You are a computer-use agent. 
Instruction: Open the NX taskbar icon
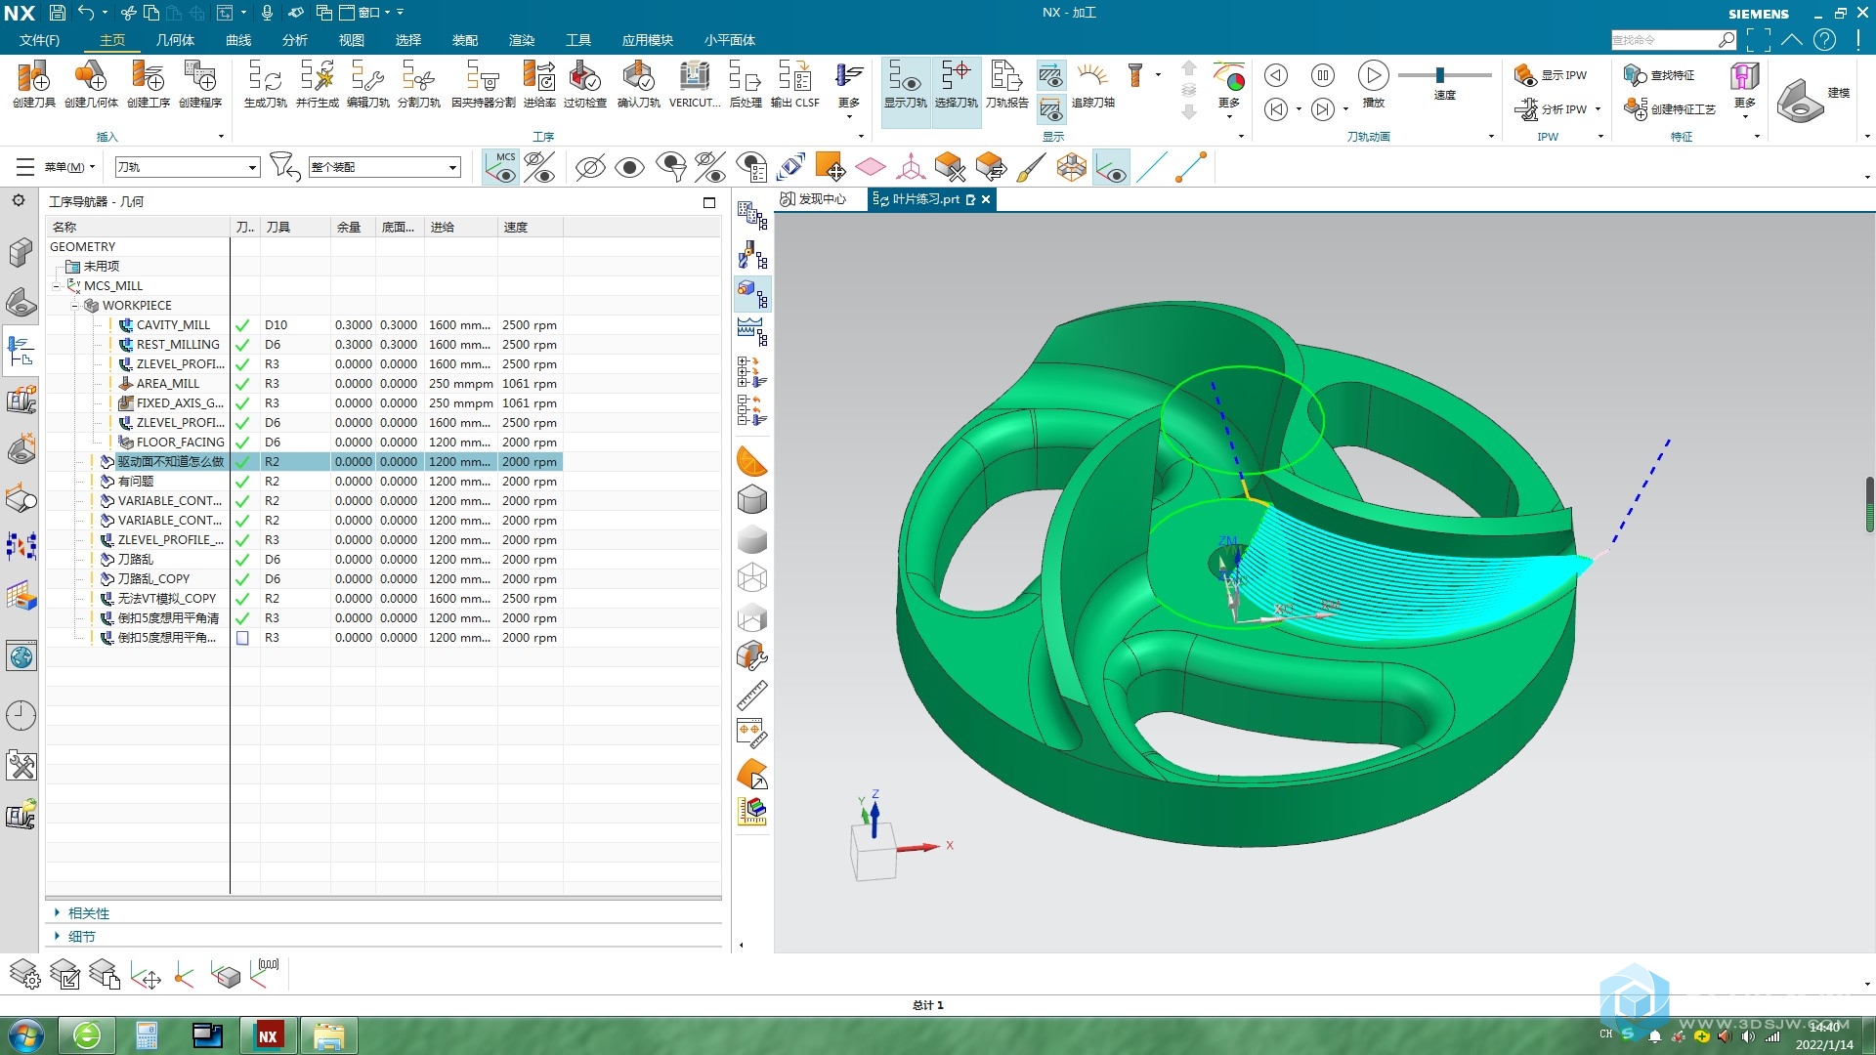pos(268,1035)
